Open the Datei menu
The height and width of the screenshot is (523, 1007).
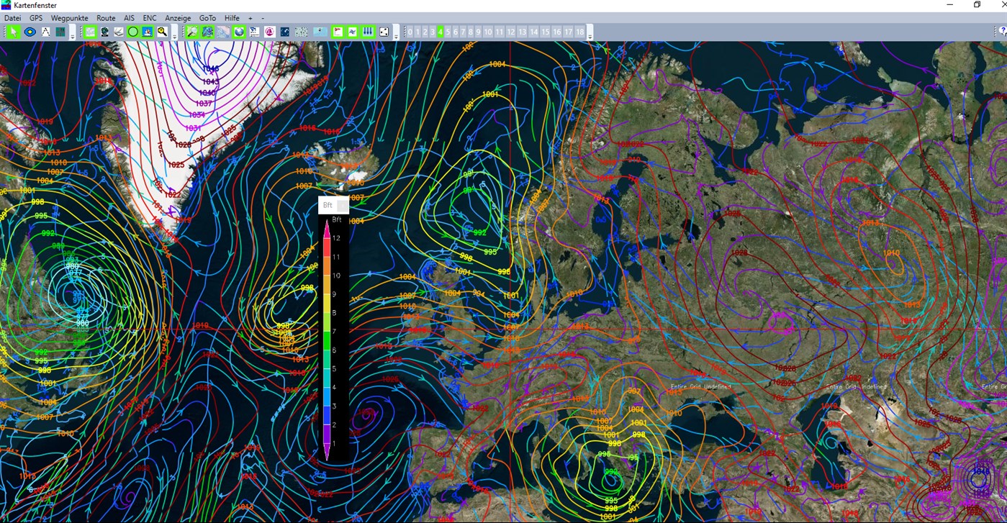pyautogui.click(x=12, y=17)
